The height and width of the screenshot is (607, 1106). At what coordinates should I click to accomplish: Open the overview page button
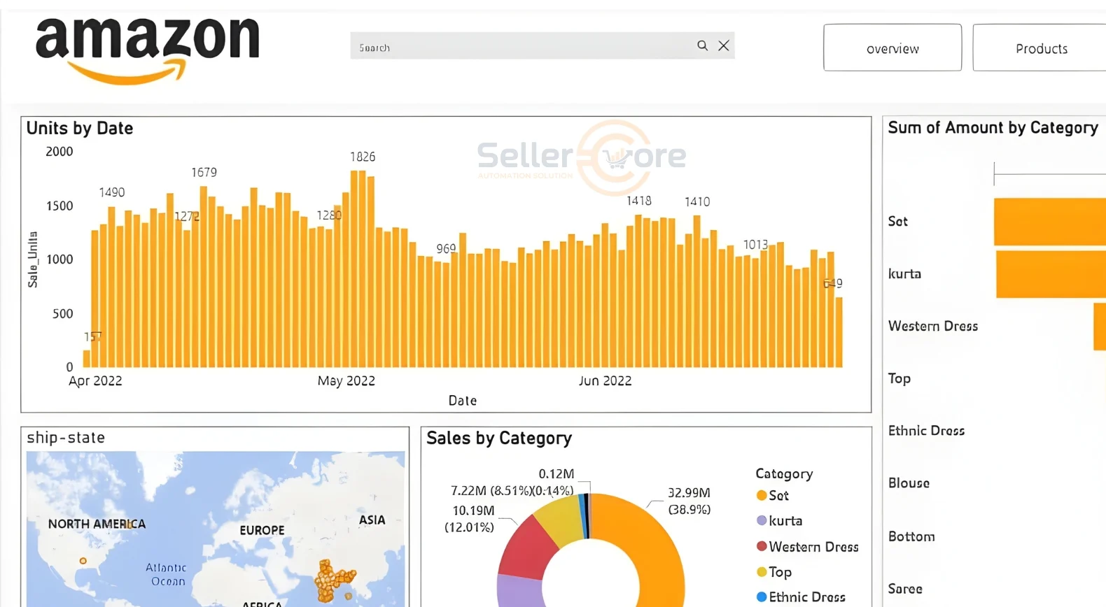pyautogui.click(x=892, y=48)
